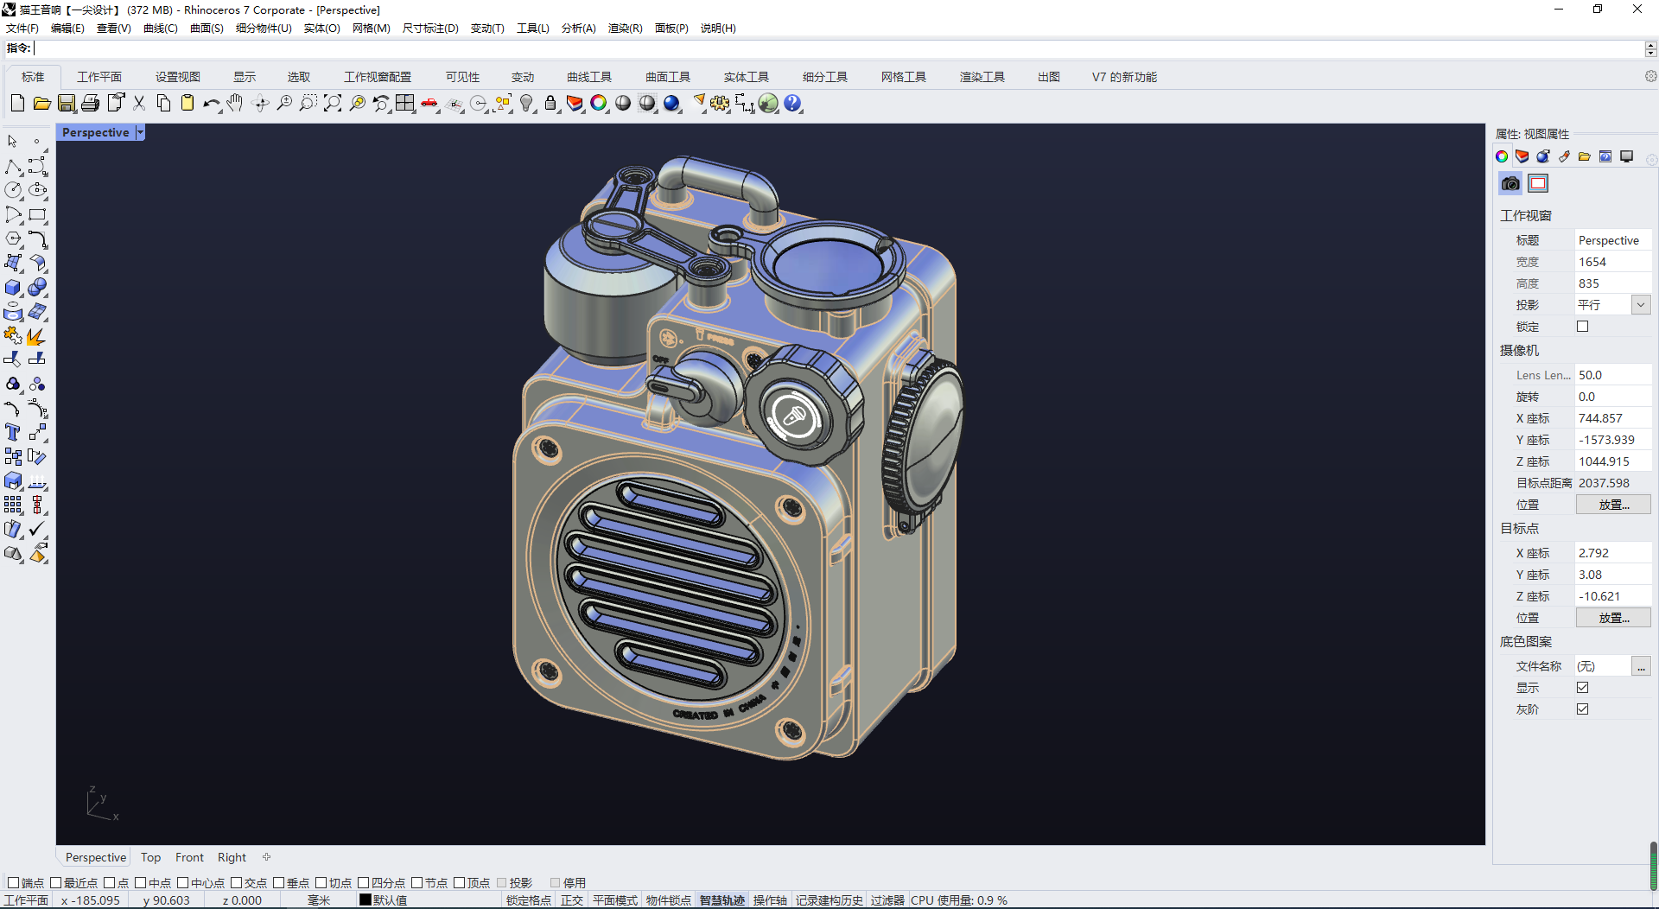
Task: Click the Lens Length value field 50.0
Action: point(1612,375)
